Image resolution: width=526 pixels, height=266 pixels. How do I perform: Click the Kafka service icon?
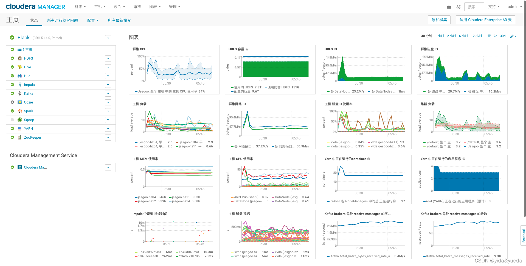(x=20, y=93)
